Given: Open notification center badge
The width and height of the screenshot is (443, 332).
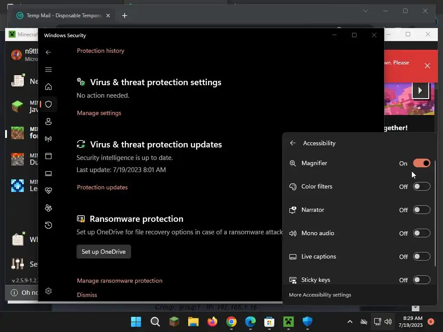Looking at the screenshot, I should [430, 322].
